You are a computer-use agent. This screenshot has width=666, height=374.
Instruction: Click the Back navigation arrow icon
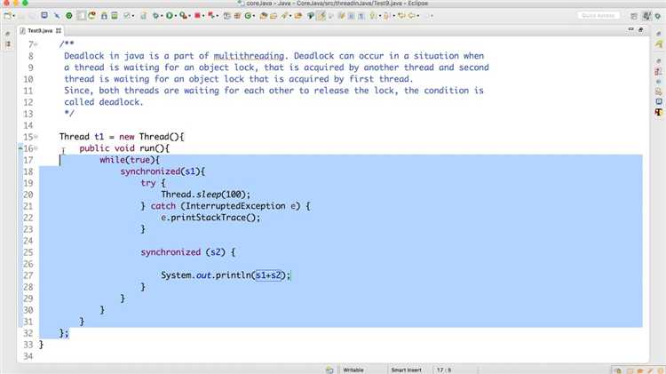point(401,16)
